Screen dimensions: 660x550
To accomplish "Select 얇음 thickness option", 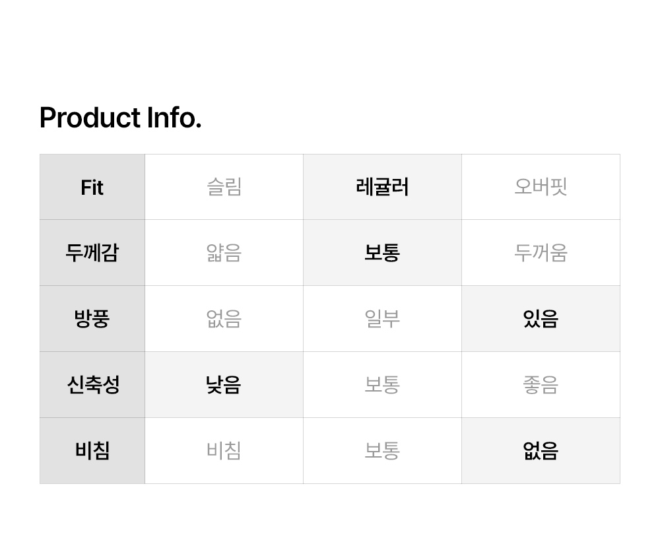I will (x=224, y=253).
